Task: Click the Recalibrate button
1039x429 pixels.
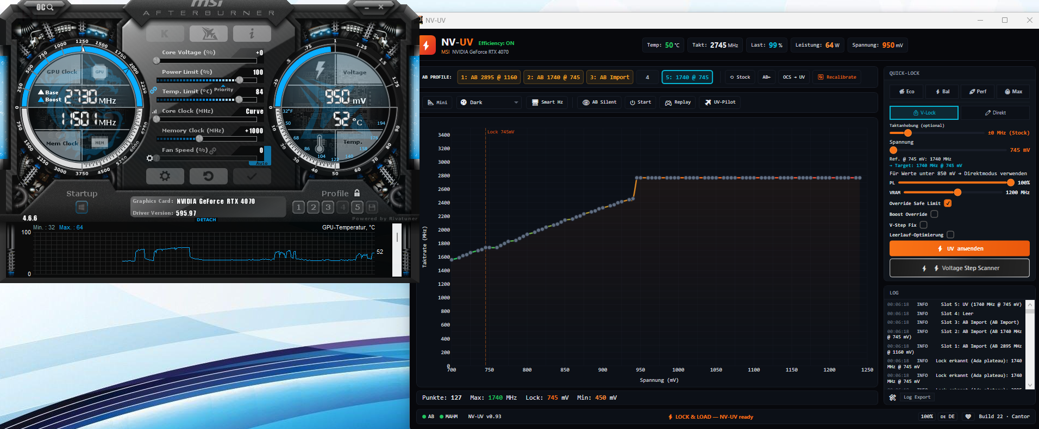Action: point(837,77)
